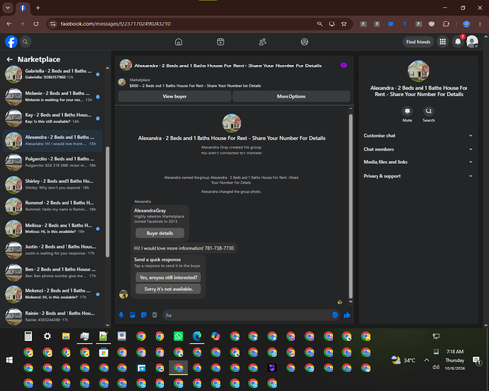Expand the Customise chat section
489x391 pixels.
[x=419, y=136]
